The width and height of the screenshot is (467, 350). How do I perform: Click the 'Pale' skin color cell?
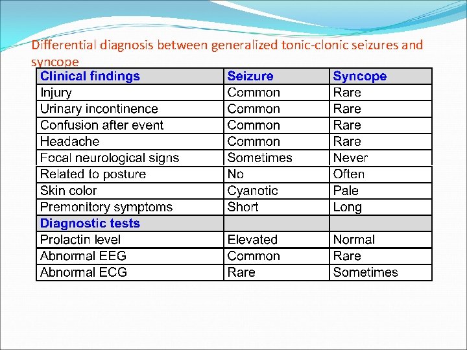point(346,191)
